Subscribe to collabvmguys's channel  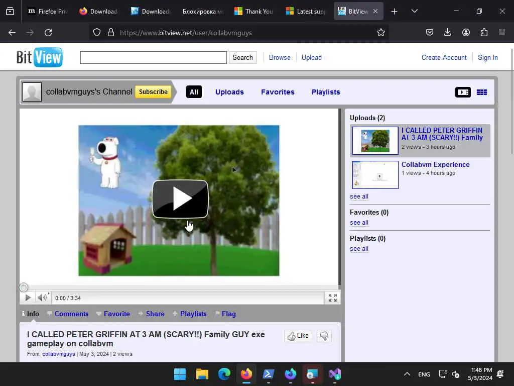(x=153, y=92)
